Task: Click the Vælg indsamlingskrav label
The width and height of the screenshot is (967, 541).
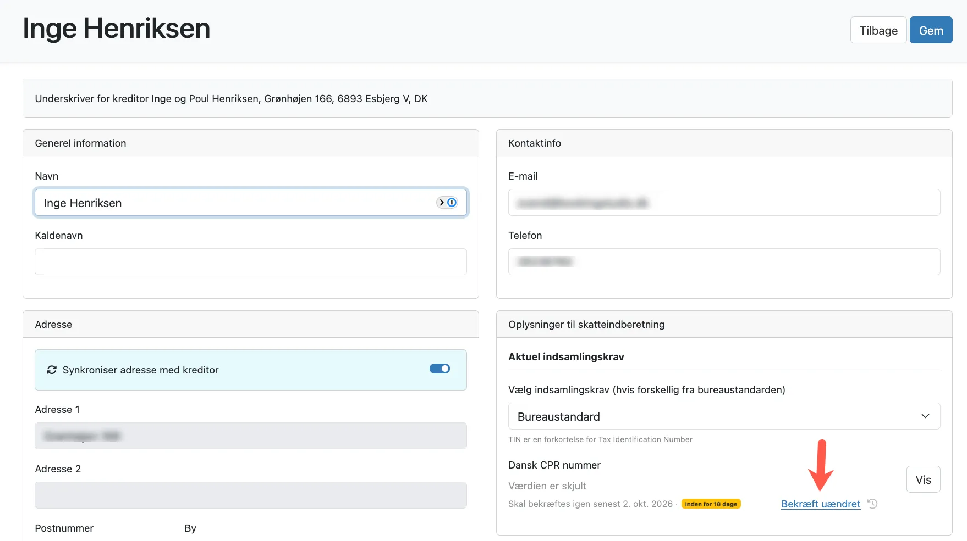Action: tap(647, 390)
